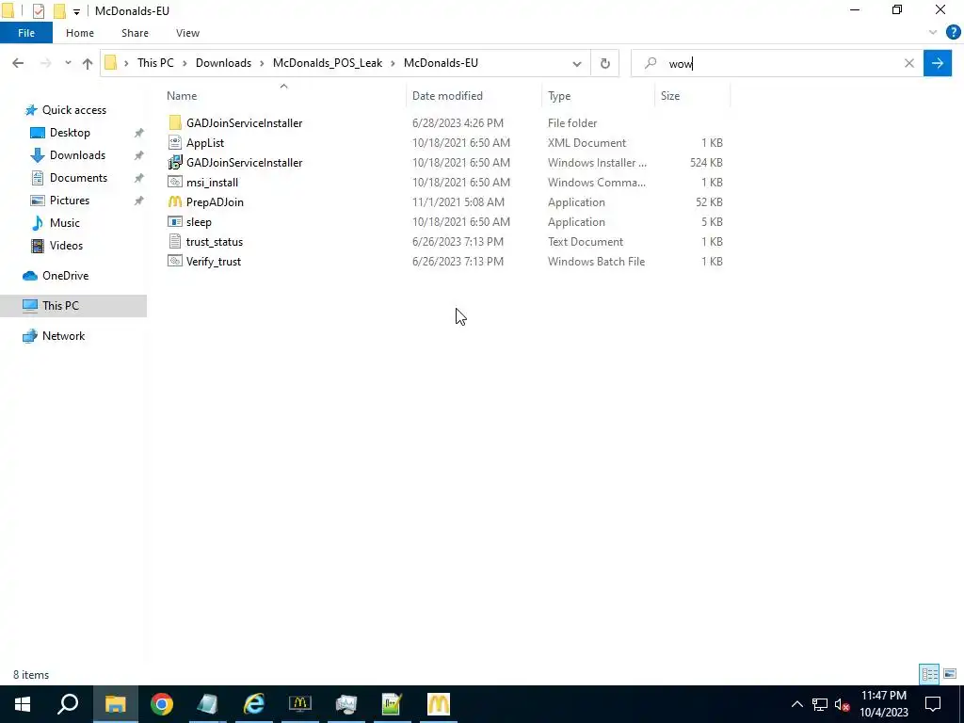The width and height of the screenshot is (964, 723).
Task: Go to Downloads in the address path
Action: coord(223,63)
